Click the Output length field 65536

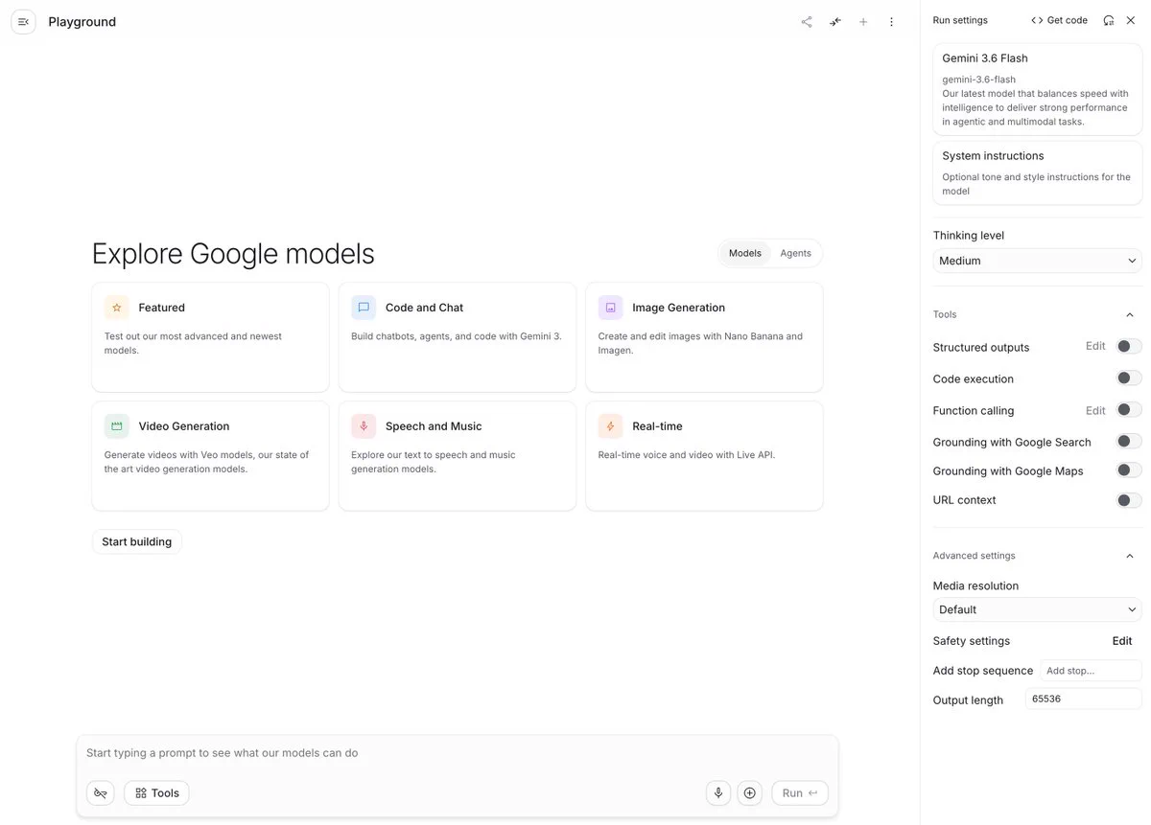coord(1084,699)
